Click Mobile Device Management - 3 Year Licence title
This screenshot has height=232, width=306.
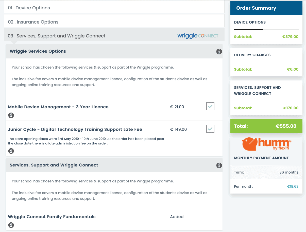click(58, 107)
